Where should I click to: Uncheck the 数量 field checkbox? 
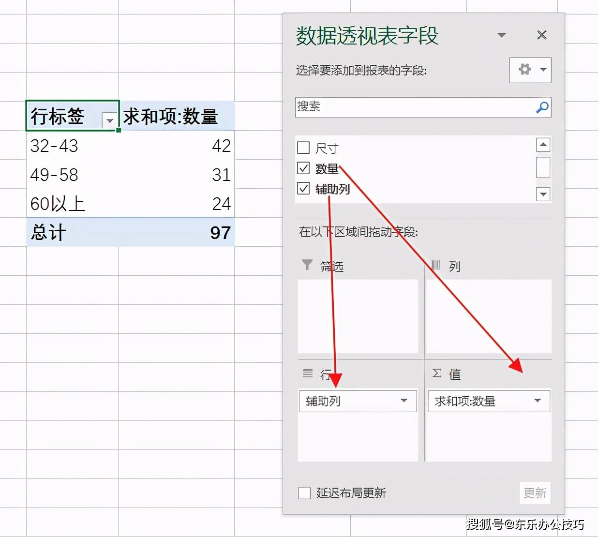tap(303, 168)
